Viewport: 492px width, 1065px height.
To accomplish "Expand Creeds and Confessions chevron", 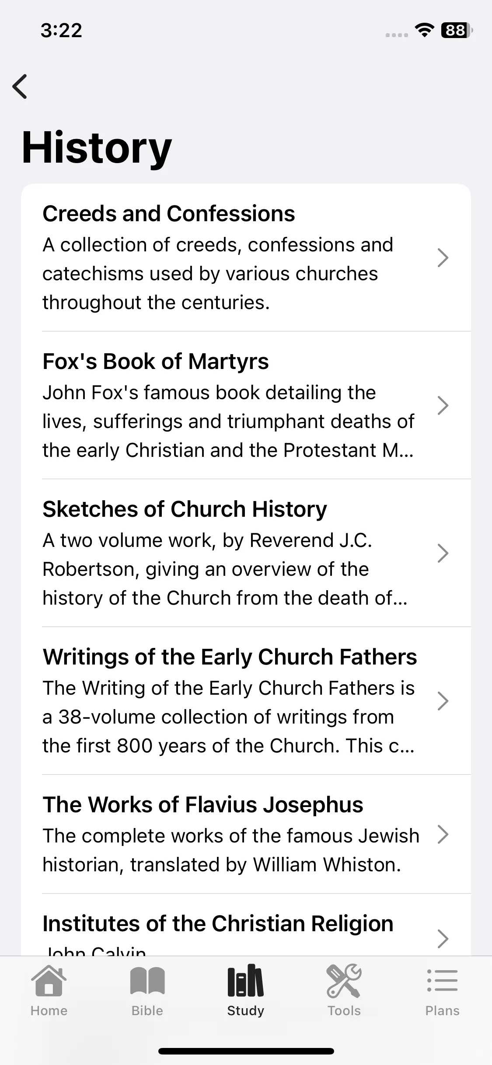I will 443,258.
